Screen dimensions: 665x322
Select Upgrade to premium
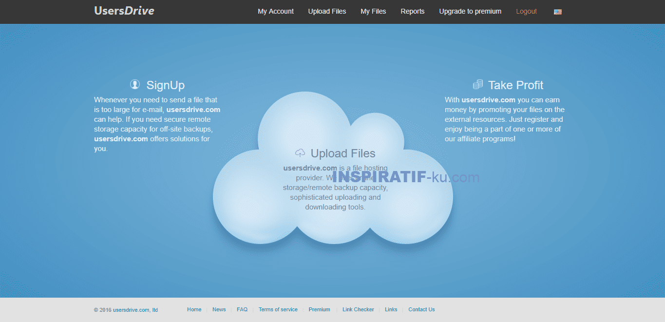coord(470,11)
